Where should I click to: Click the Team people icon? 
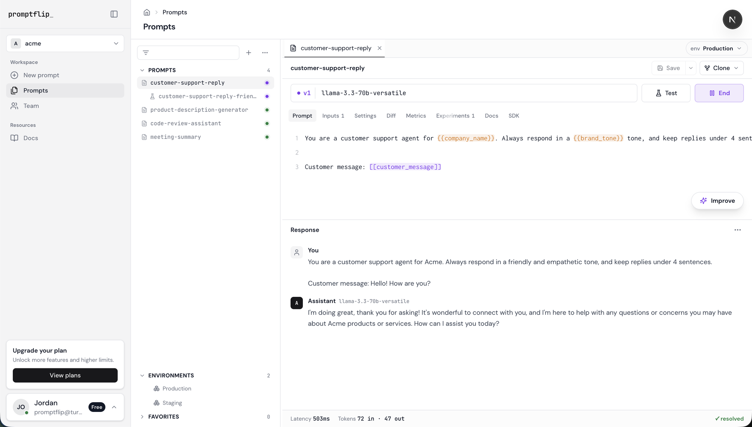[x=14, y=106]
